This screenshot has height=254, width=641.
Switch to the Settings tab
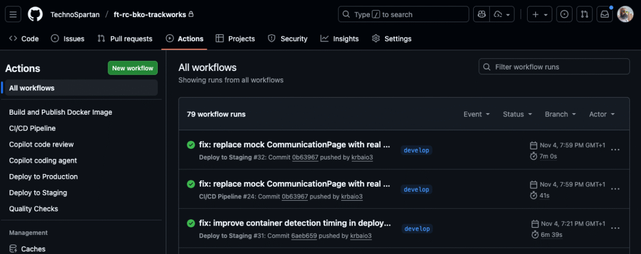(x=391, y=39)
